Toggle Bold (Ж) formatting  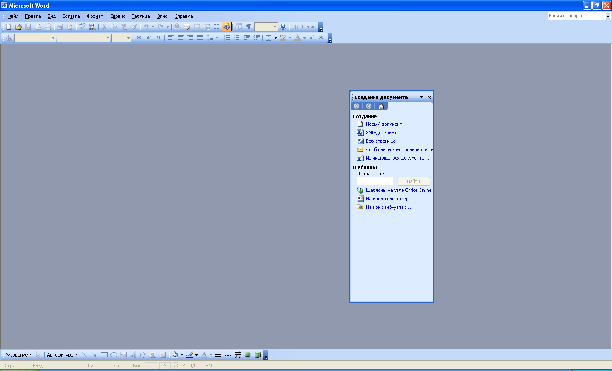[x=139, y=38]
